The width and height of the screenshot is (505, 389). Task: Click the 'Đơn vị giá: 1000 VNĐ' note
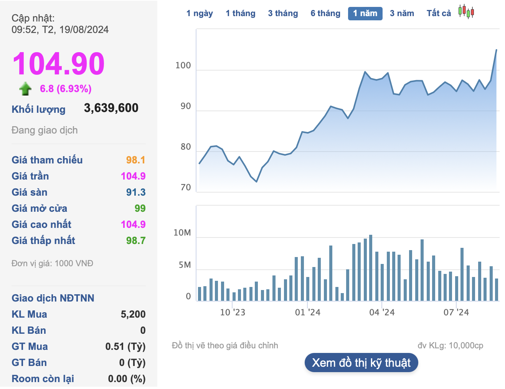pos(52,264)
